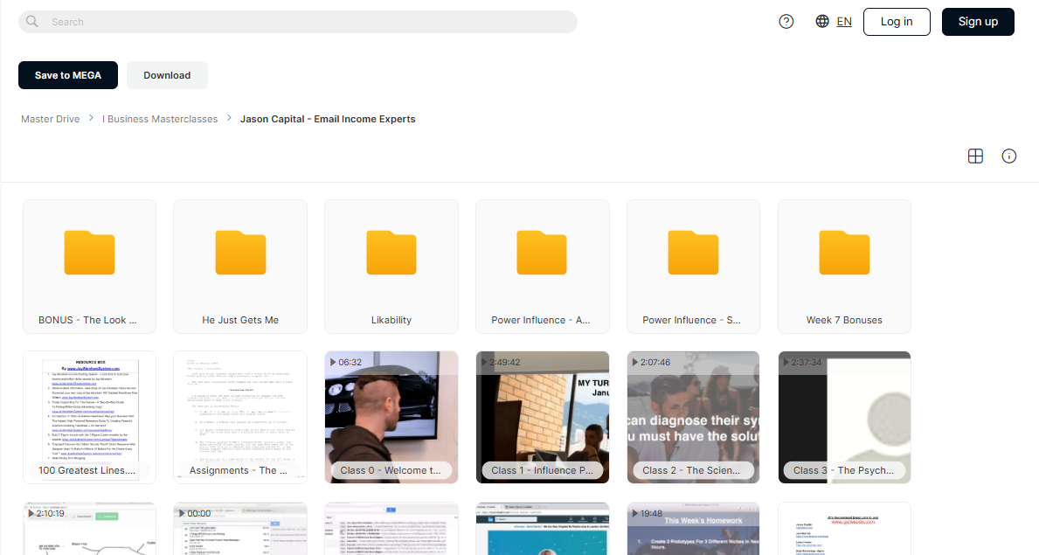Open the Likability folder
This screenshot has width=1039, height=555.
[x=391, y=267]
